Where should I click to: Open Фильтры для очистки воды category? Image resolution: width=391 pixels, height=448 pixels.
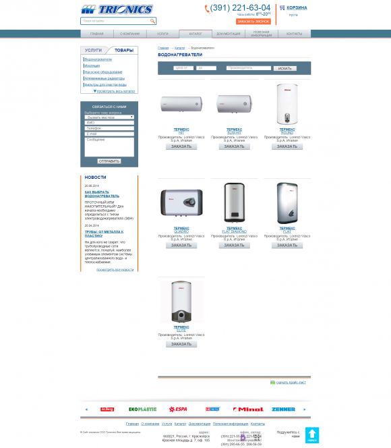click(106, 84)
